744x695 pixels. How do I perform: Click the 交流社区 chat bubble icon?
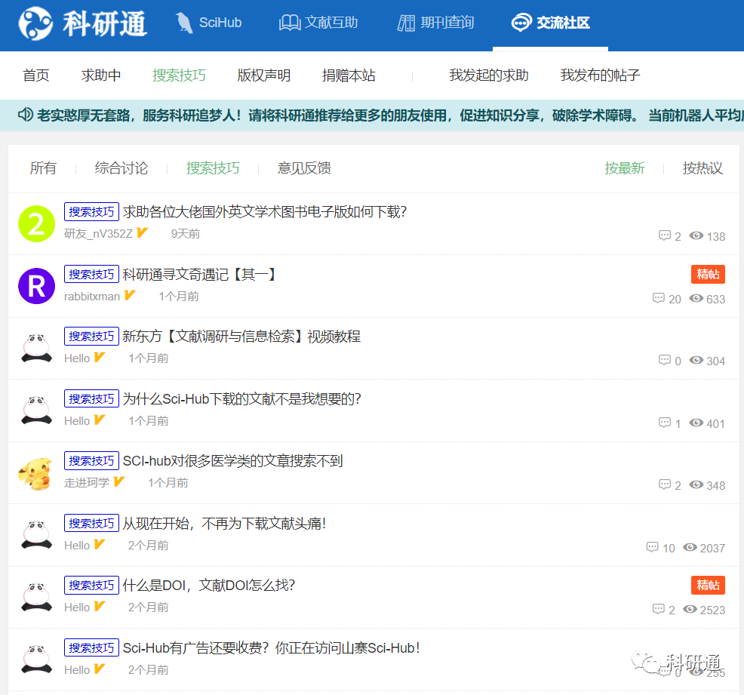(521, 23)
